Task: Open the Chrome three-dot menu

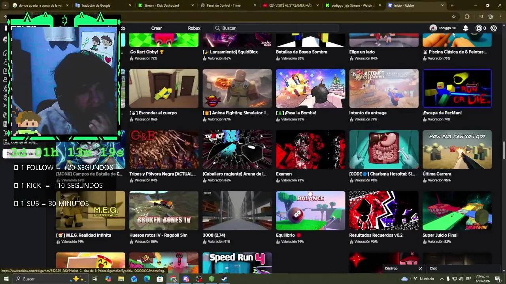Action: point(500,17)
